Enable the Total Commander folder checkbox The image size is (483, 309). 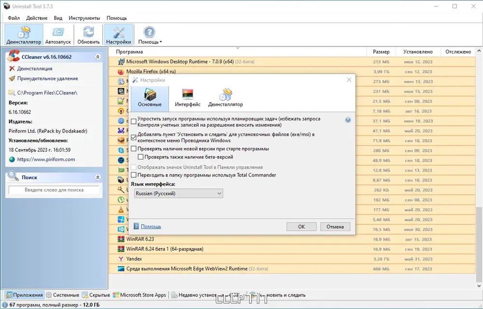coord(134,175)
